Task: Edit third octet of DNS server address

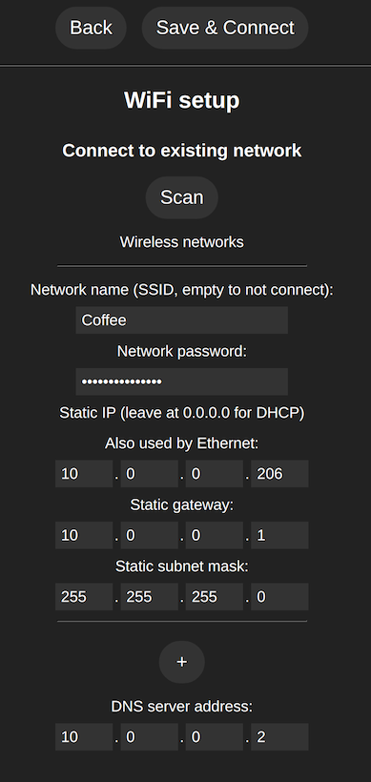Action: [x=215, y=736]
